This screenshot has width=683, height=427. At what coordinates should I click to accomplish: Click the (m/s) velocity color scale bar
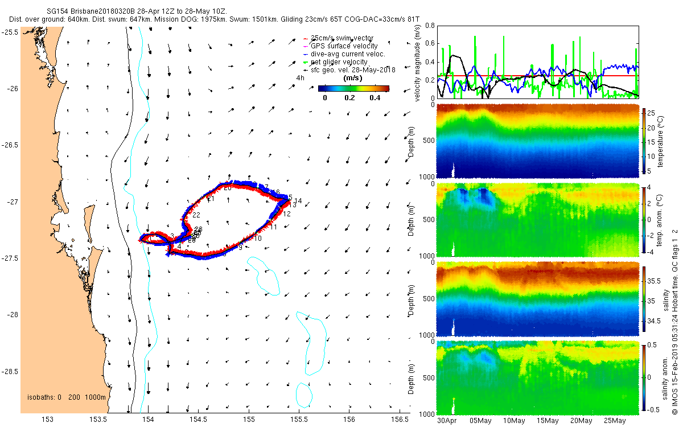pyautogui.click(x=353, y=88)
